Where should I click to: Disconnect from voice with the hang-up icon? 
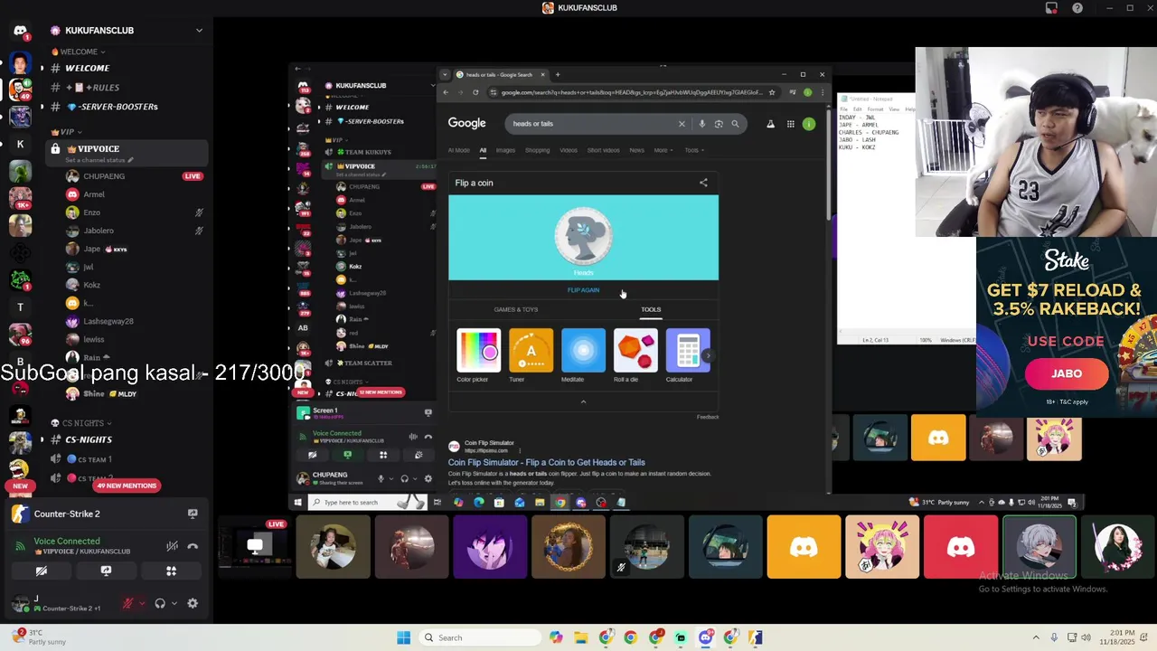coord(193,546)
